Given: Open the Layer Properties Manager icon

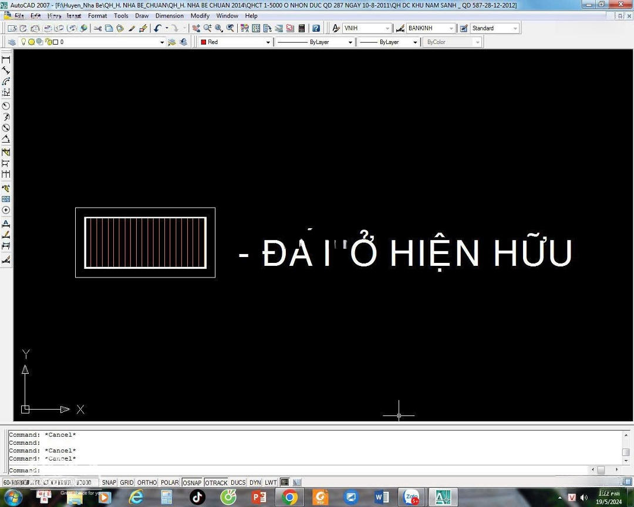Looking at the screenshot, I should [12, 42].
